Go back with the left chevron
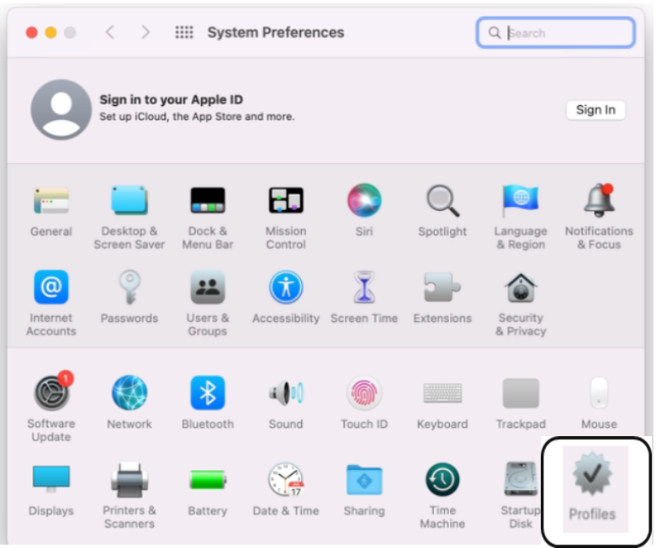 click(110, 32)
